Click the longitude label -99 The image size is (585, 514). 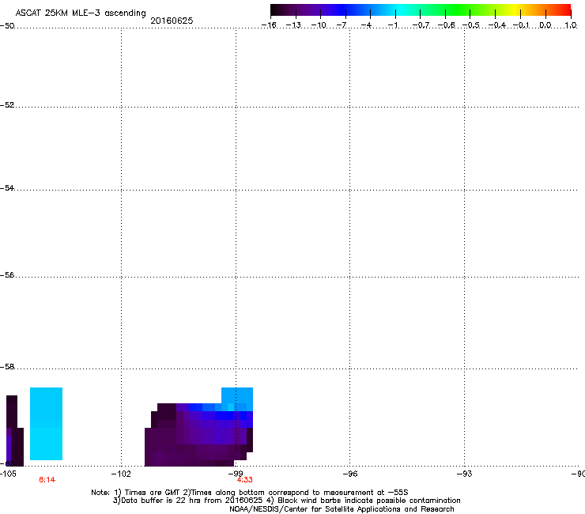click(236, 474)
